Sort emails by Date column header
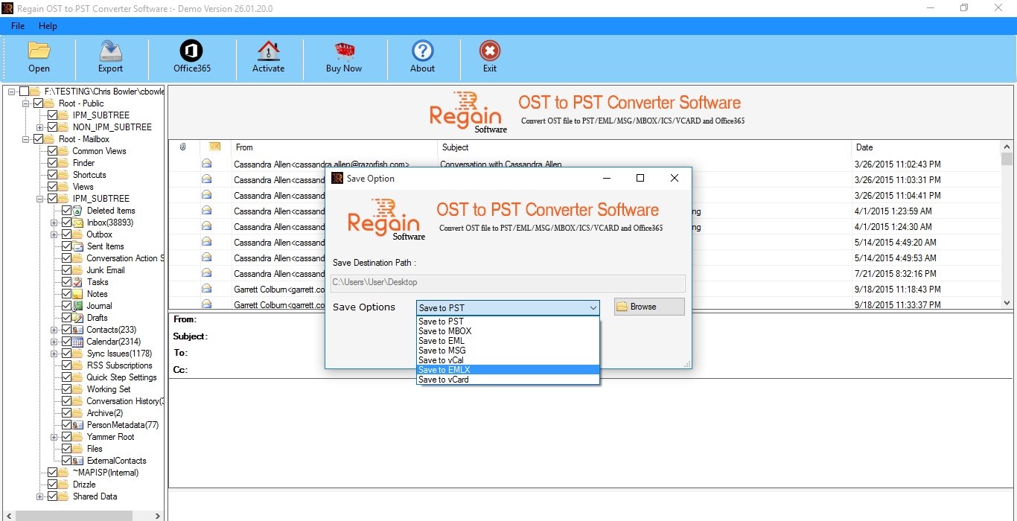 (926, 147)
